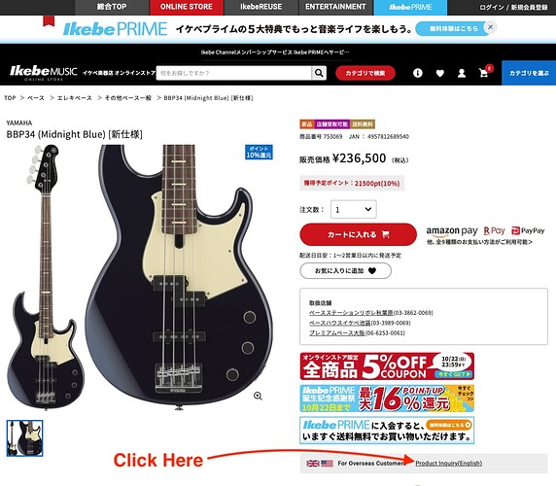Open the amazon pay payment logo
Image resolution: width=556 pixels, height=486 pixels.
point(452,231)
